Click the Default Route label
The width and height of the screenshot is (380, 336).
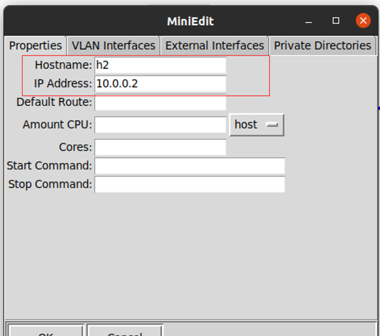pos(54,102)
